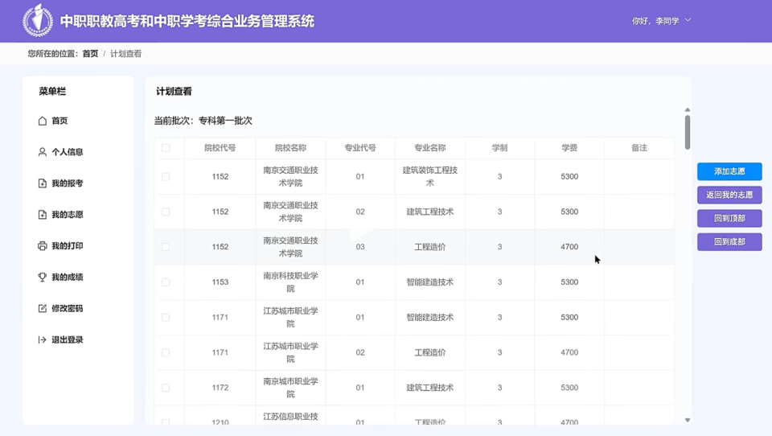The height and width of the screenshot is (436, 772).
Task: Check the row for 1171 智能建造技术
Action: pos(166,317)
